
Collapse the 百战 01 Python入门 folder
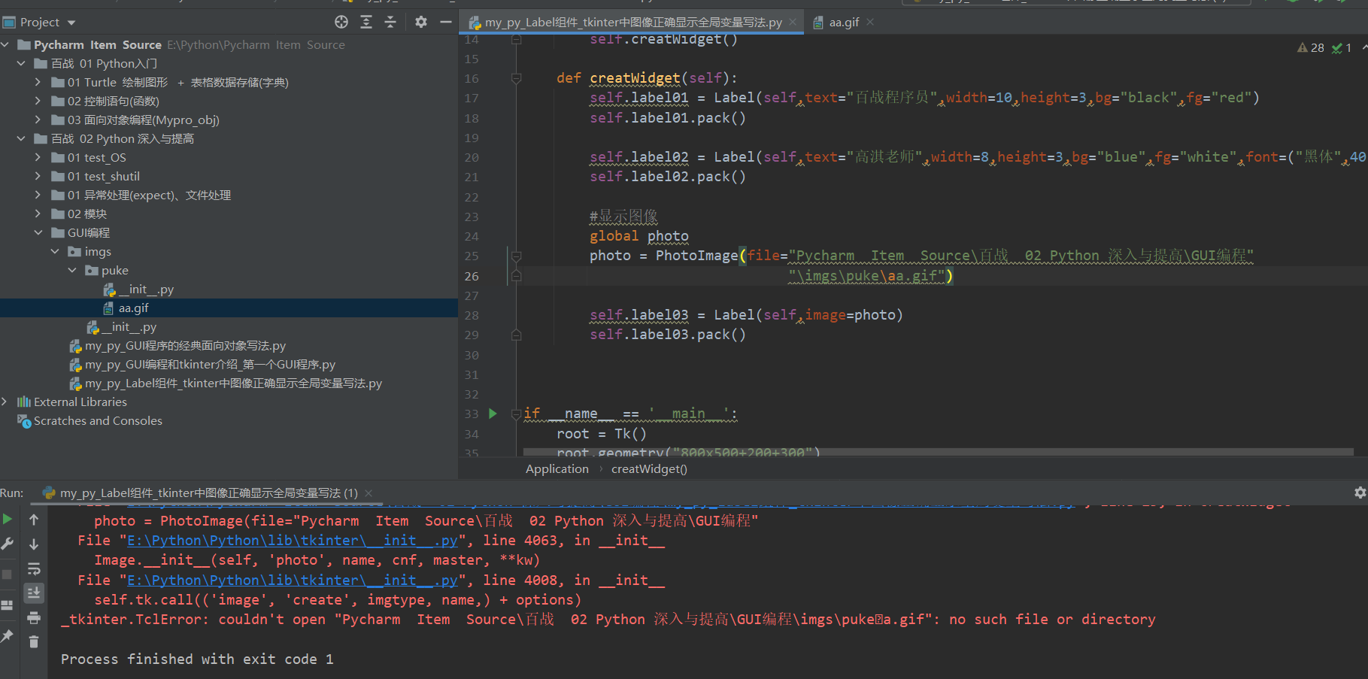[21, 64]
